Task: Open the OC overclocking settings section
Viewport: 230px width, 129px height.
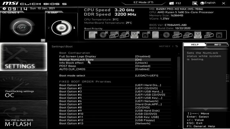Action: pyautogui.click(x=24, y=86)
